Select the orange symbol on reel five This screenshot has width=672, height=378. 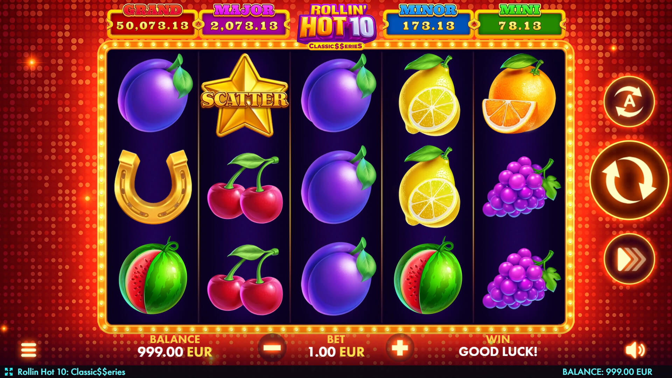tap(519, 94)
